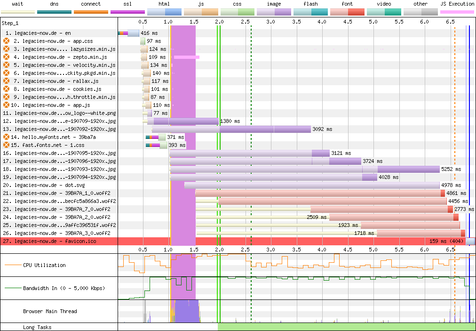Click the ssl legend color bar
Image resolution: width=476 pixels, height=331 pixels.
click(x=127, y=12)
